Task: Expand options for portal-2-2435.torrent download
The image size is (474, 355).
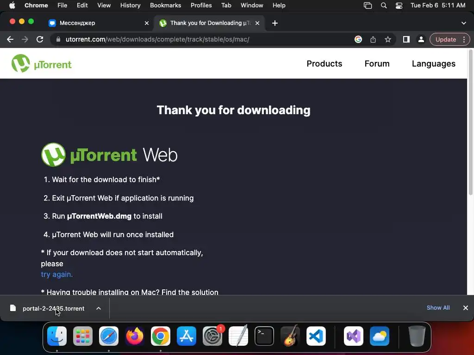Action: (98, 308)
